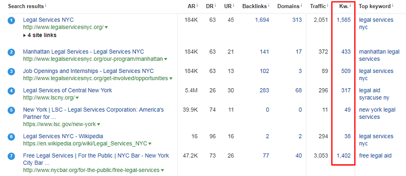Click the number 7 result position badge

11,157
